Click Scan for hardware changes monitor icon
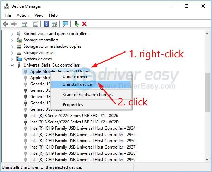 65,24
